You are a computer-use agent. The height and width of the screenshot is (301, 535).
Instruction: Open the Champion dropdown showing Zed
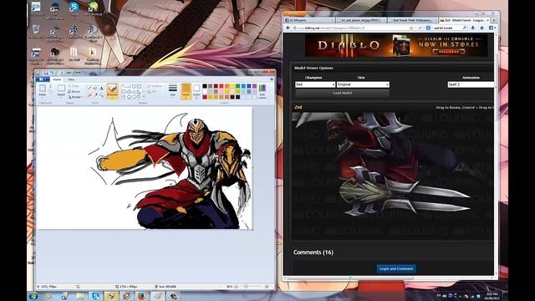click(315, 84)
